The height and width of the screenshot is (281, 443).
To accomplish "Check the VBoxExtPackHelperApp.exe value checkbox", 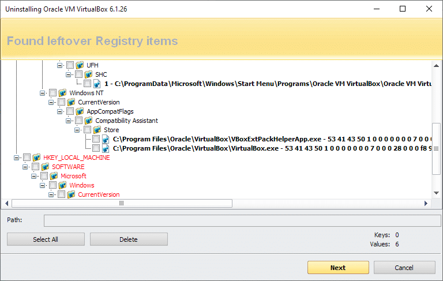I will coord(96,139).
